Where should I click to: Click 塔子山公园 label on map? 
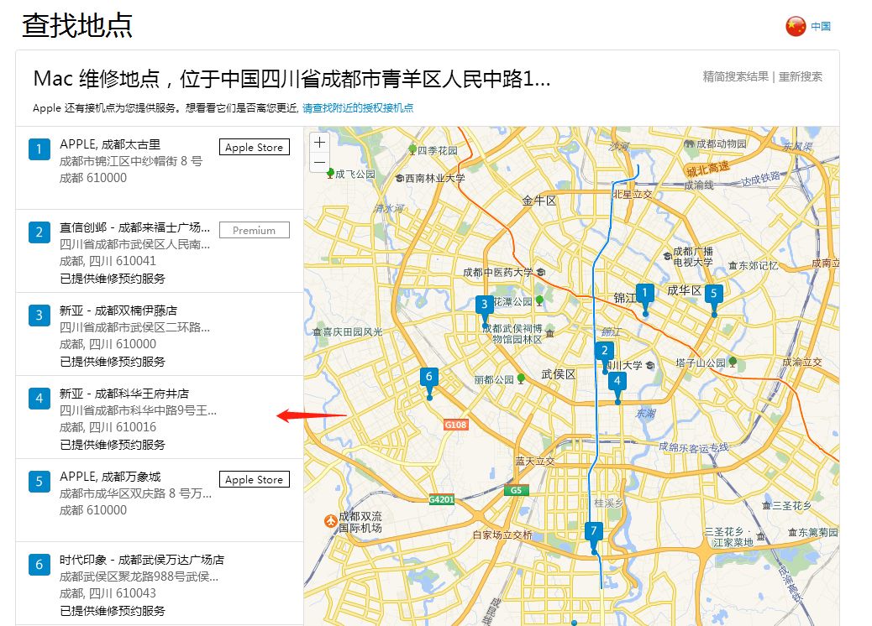click(x=700, y=363)
